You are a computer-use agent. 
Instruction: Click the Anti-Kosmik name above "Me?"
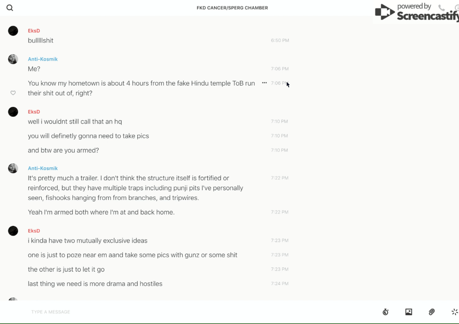tap(43, 59)
